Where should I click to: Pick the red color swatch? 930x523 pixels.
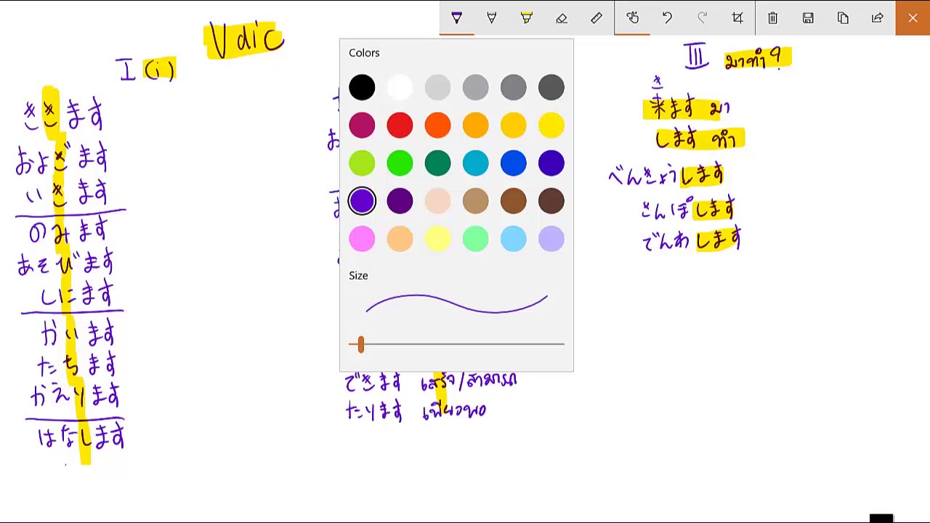[400, 125]
